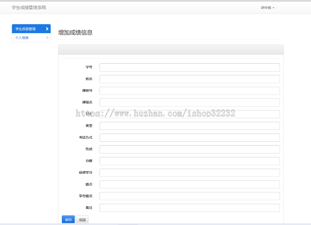The height and width of the screenshot is (225, 311).
Task: Select the 备注 input field
Action: pyautogui.click(x=189, y=208)
